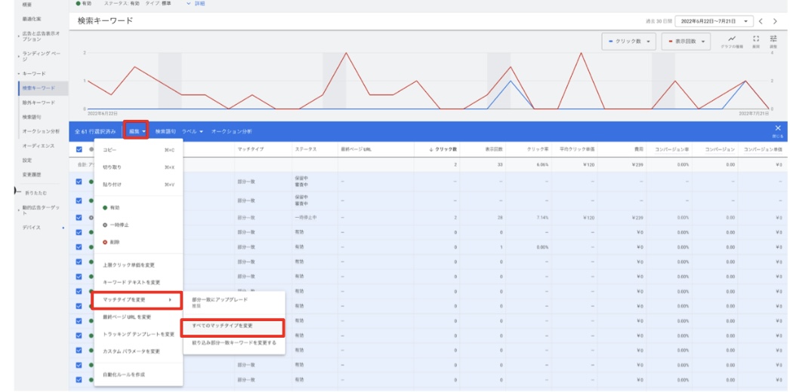Toggle the select-all checkbox in table header
Viewport: 790px width, 392px height.
79,149
